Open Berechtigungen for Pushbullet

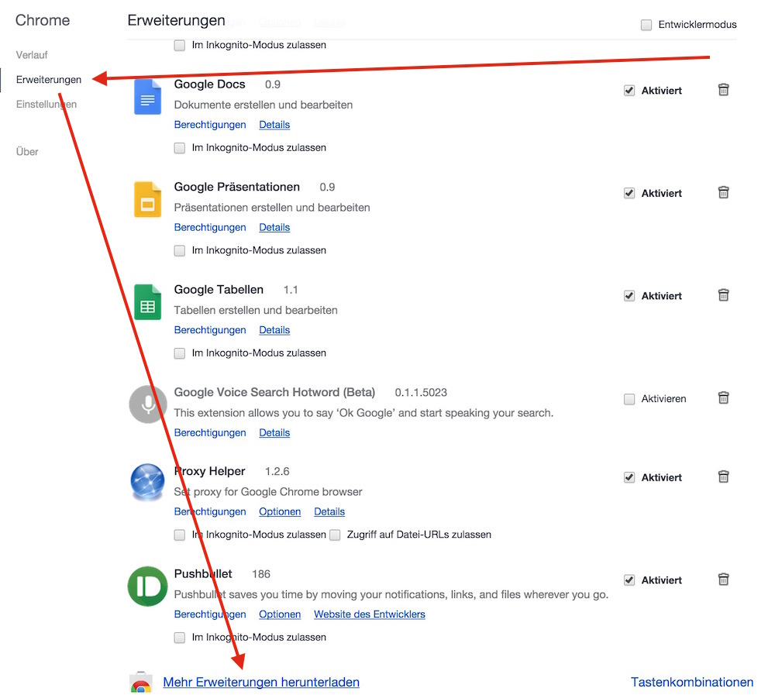(x=210, y=614)
